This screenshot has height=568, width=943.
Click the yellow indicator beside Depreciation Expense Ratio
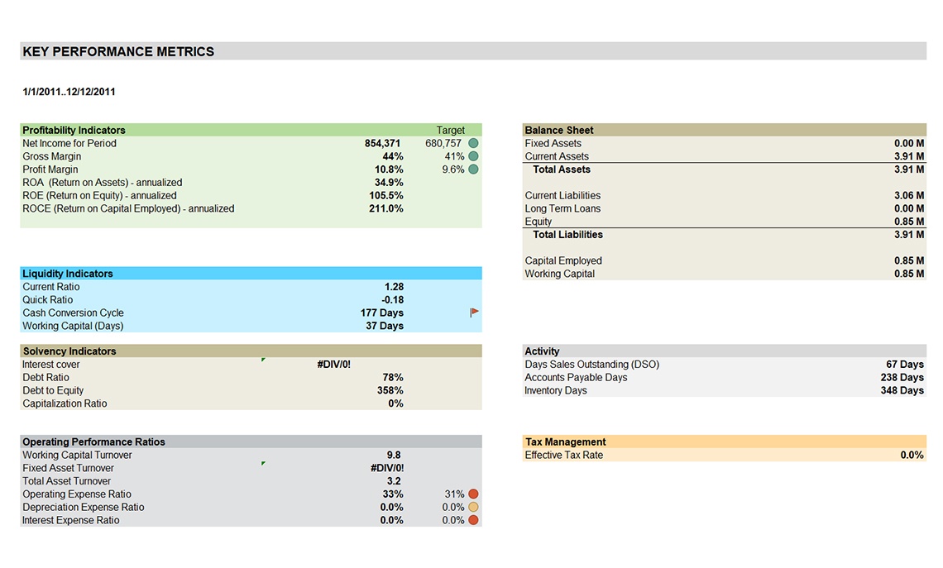pyautogui.click(x=473, y=508)
